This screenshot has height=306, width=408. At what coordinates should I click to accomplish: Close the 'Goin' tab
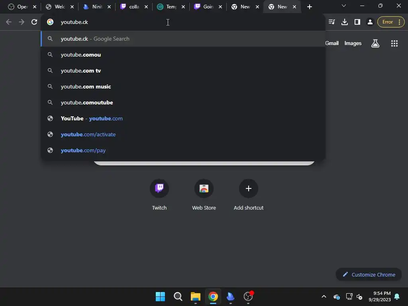pyautogui.click(x=220, y=7)
